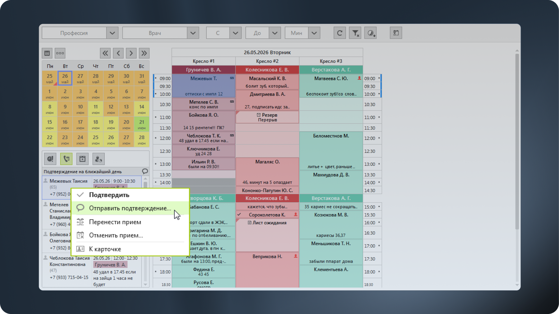The image size is (559, 314).
Task: Select green-highlighted 21 июня in calendar
Action: tap(142, 124)
